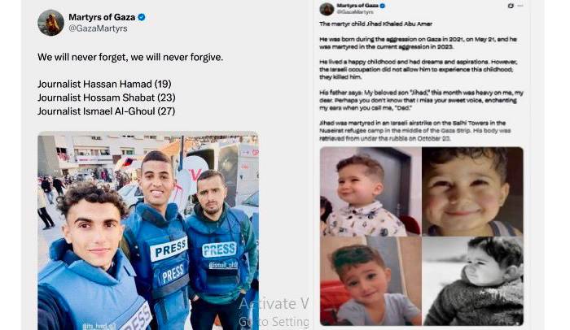Open the top-left child photo in floral shirt
Image resolution: width=570 pixels, height=330 pixels.
pyautogui.click(x=370, y=191)
